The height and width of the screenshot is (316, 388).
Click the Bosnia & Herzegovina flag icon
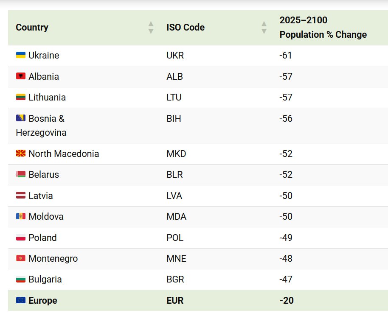[21, 118]
